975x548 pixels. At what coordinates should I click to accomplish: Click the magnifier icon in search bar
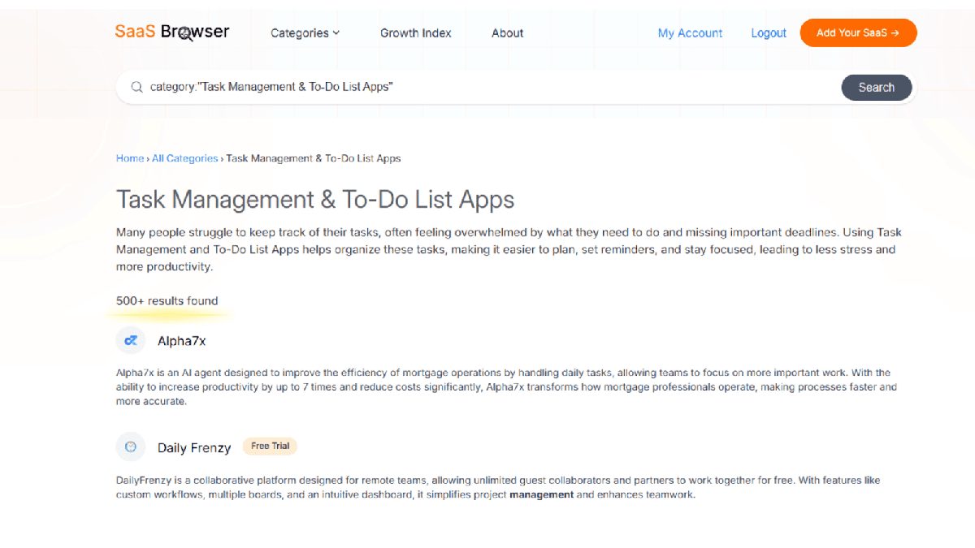[136, 87]
